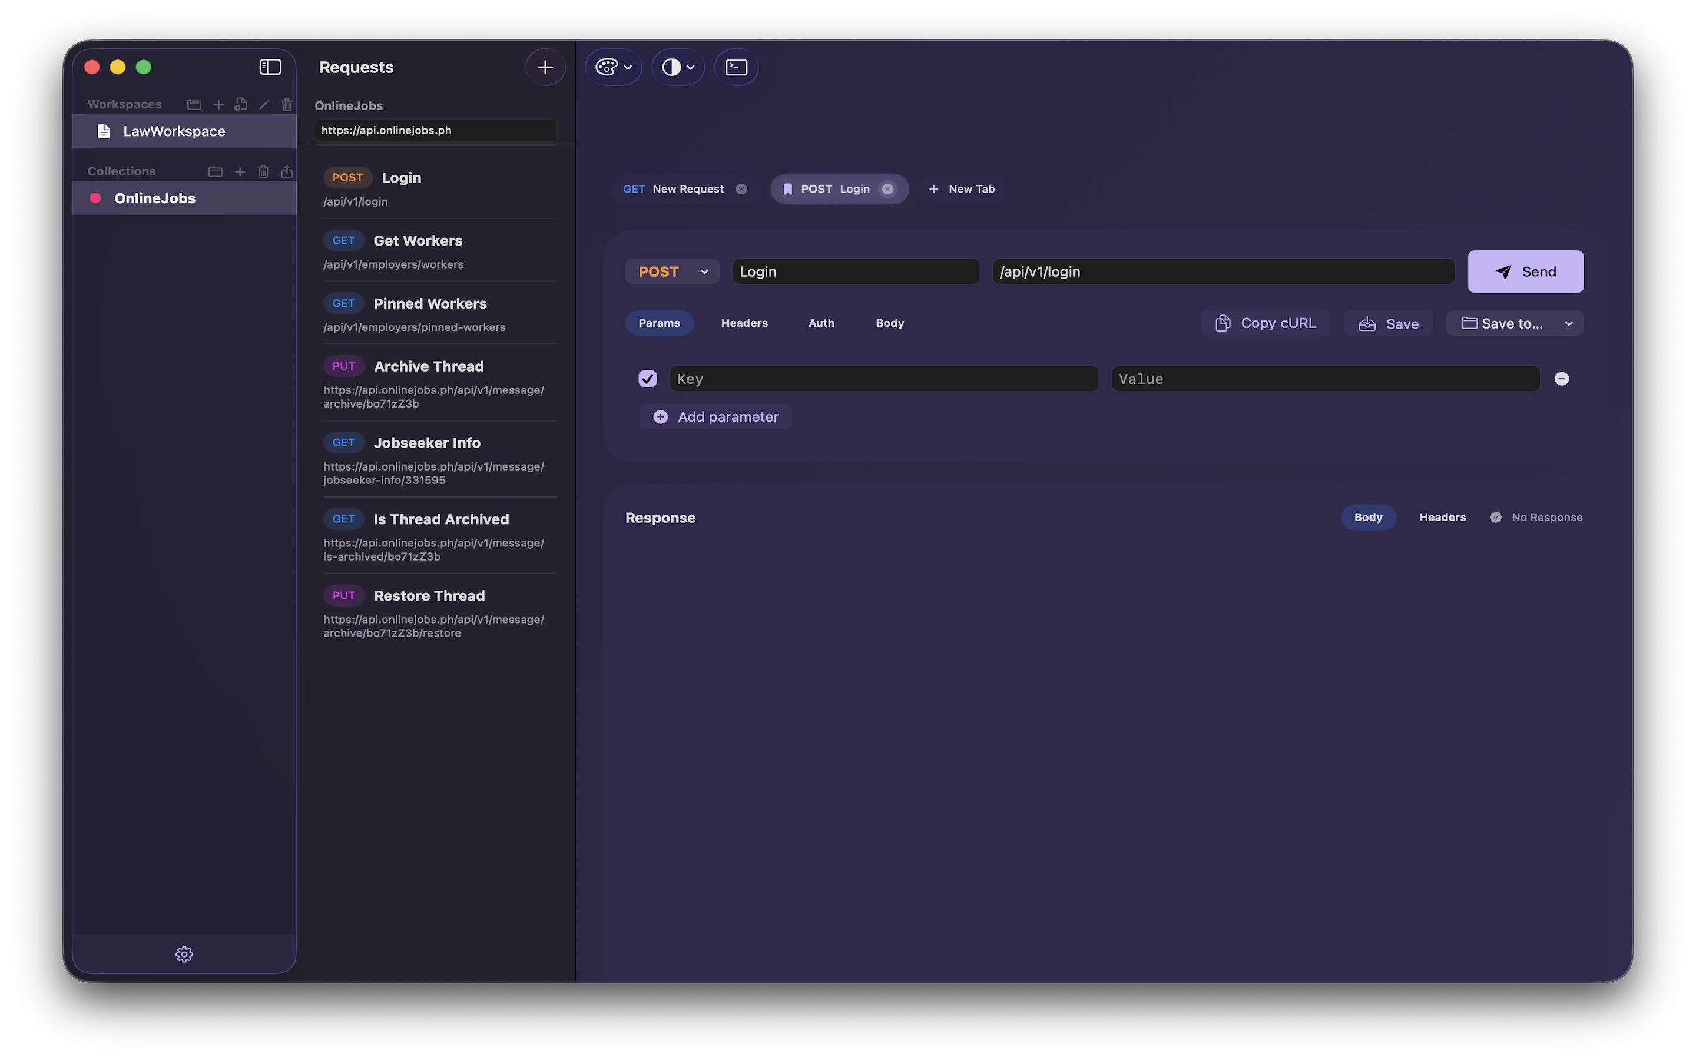Click Add parameter

pos(715,416)
